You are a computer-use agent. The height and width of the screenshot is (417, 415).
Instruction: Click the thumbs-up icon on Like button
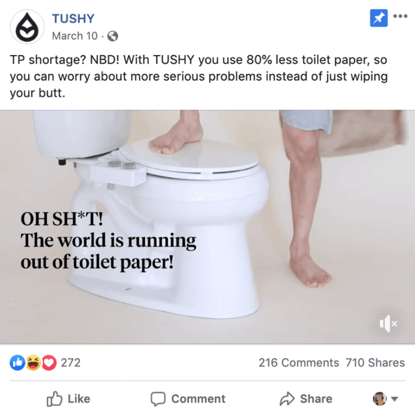54,399
